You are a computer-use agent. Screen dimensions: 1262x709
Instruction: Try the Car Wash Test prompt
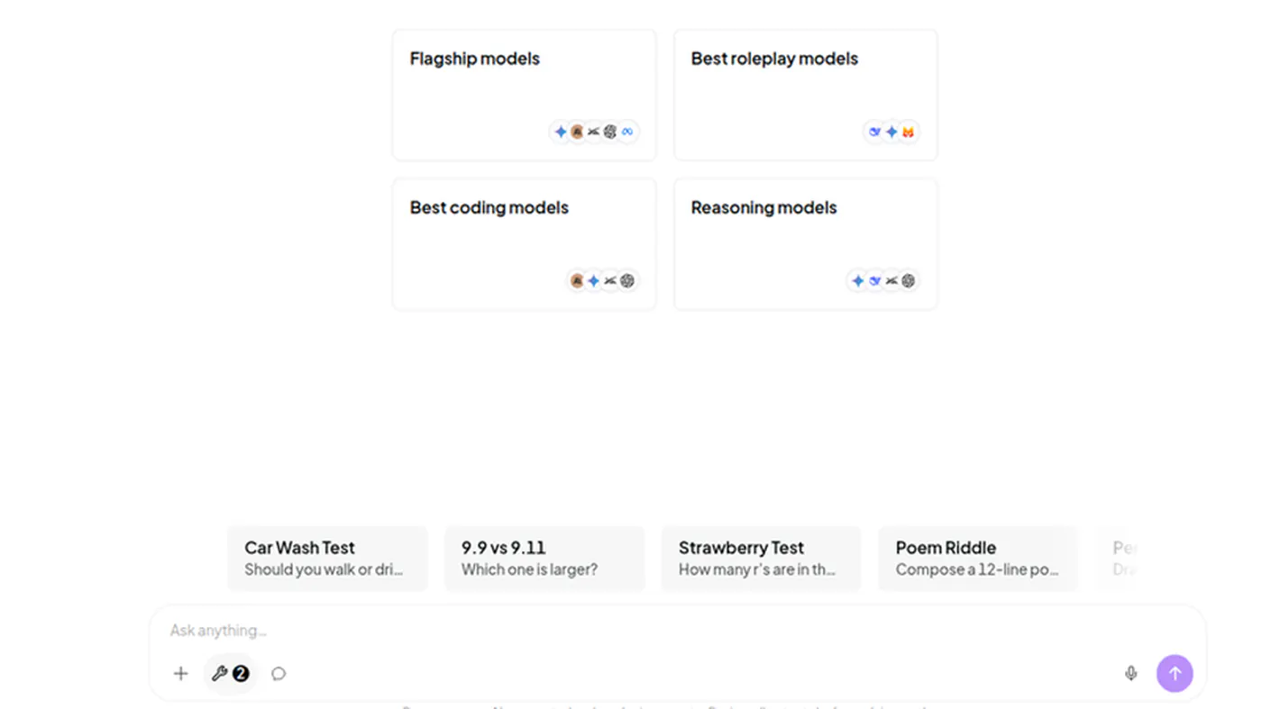[x=327, y=559]
